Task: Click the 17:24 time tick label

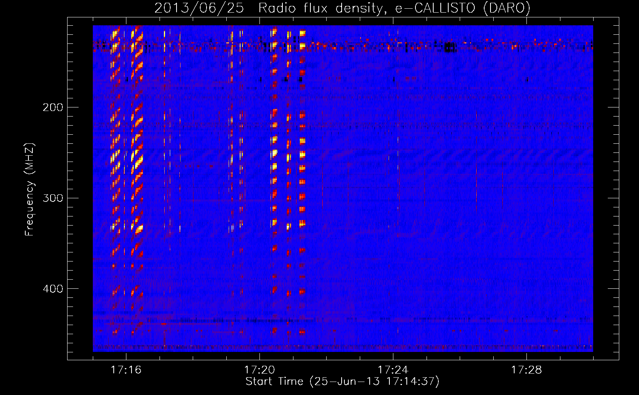Action: click(393, 370)
